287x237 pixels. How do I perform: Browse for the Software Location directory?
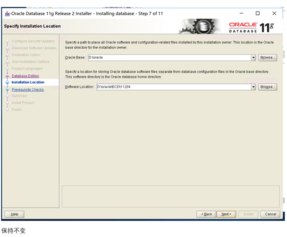267,87
